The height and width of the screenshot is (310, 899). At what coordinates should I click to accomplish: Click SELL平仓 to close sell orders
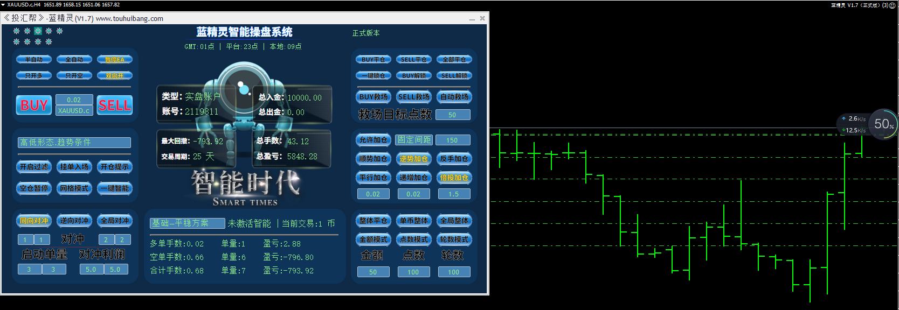point(414,60)
